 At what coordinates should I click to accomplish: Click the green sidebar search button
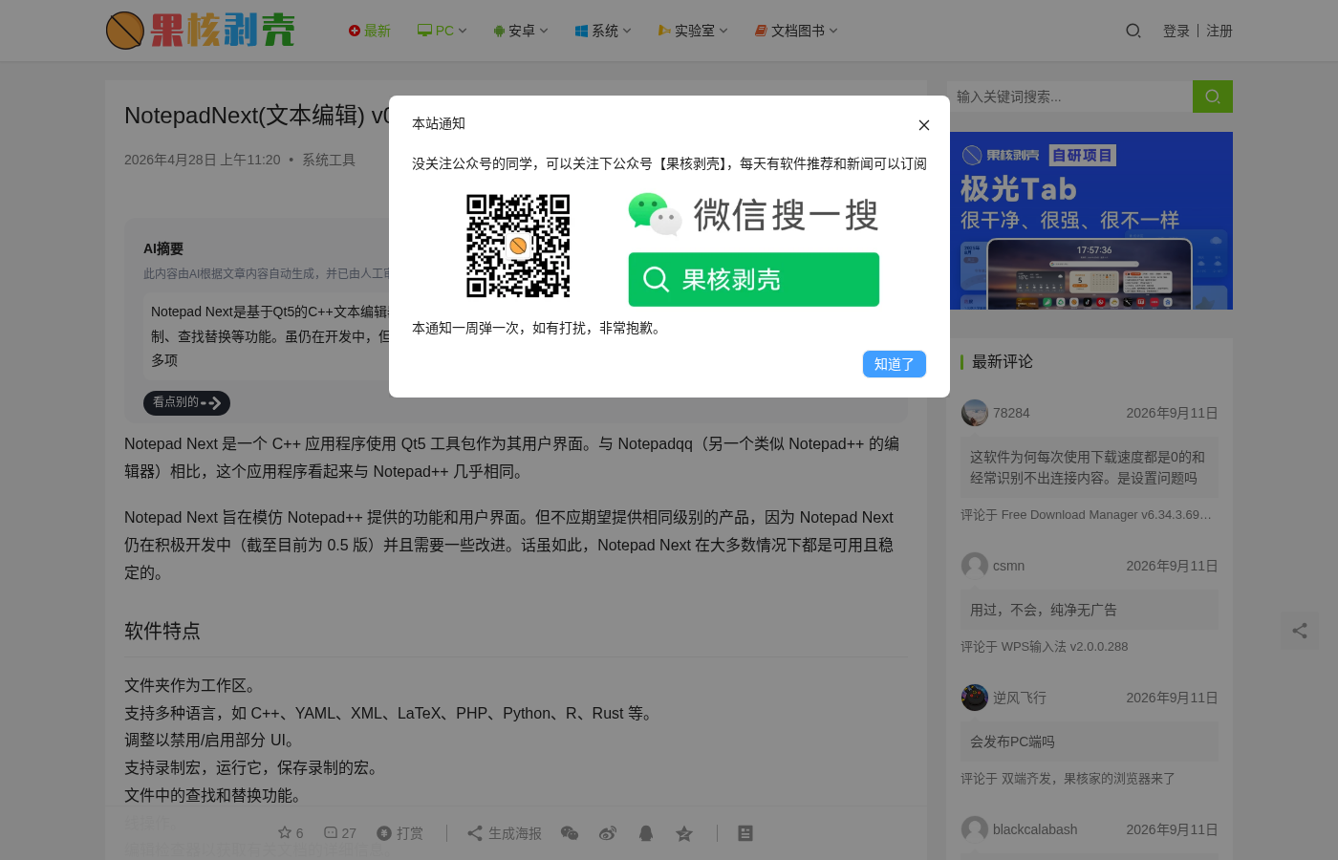pos(1213,97)
